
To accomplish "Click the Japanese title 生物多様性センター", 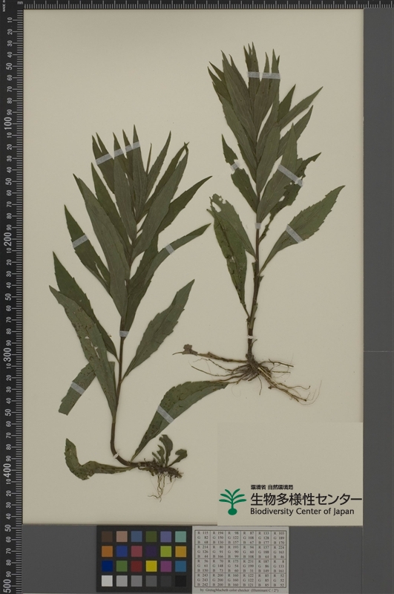I will (306, 499).
